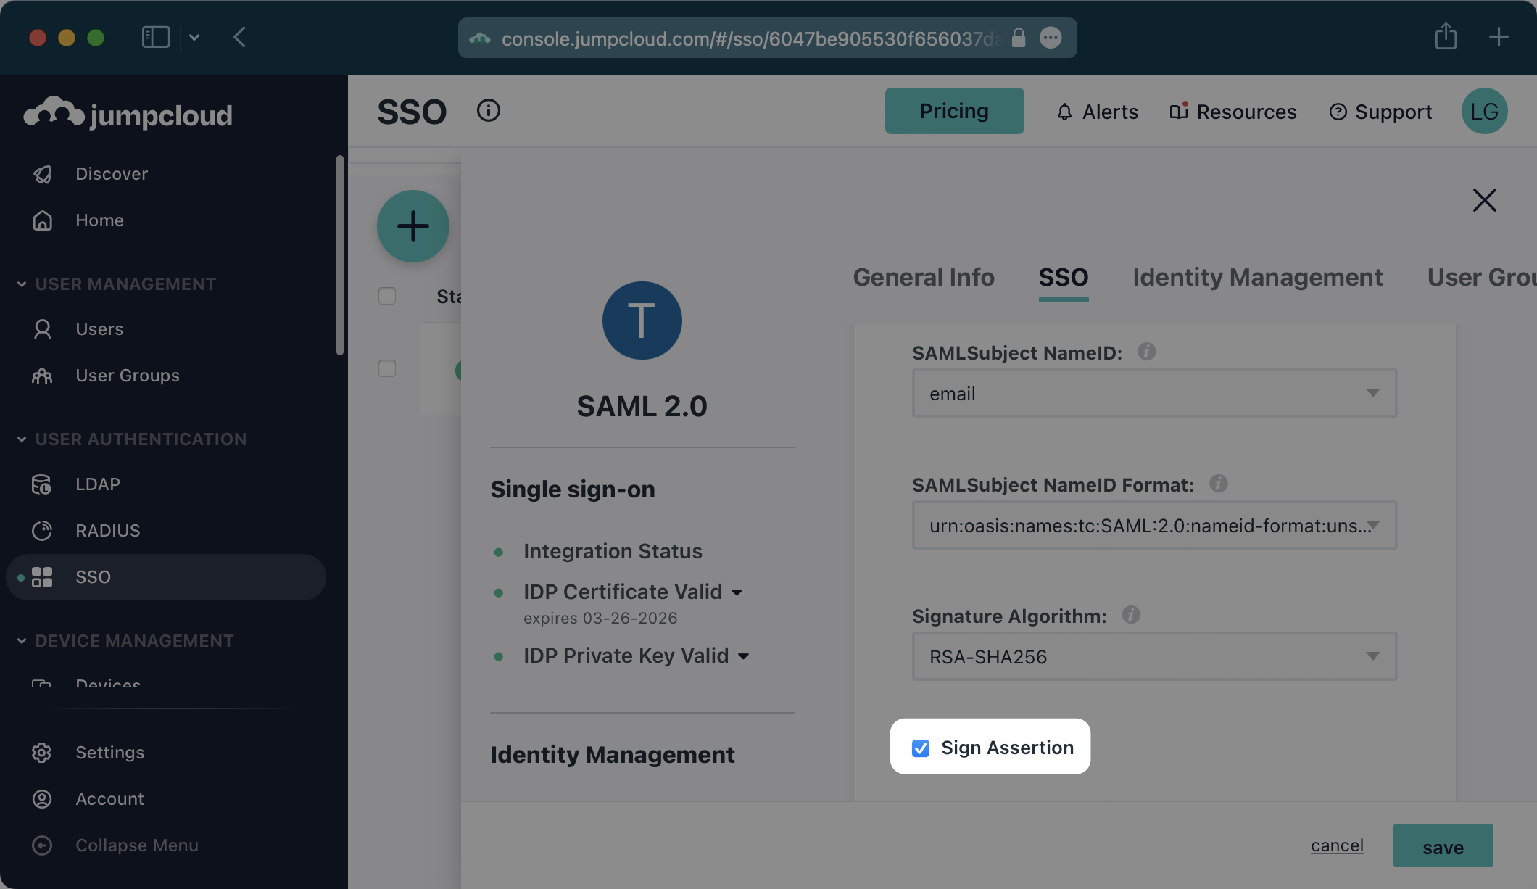Open the SAMLSubject NameID dropdown
Viewport: 1537px width, 889px height.
(1154, 392)
